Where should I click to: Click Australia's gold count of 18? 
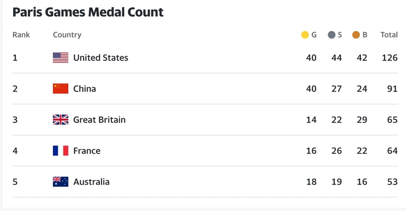click(x=311, y=182)
